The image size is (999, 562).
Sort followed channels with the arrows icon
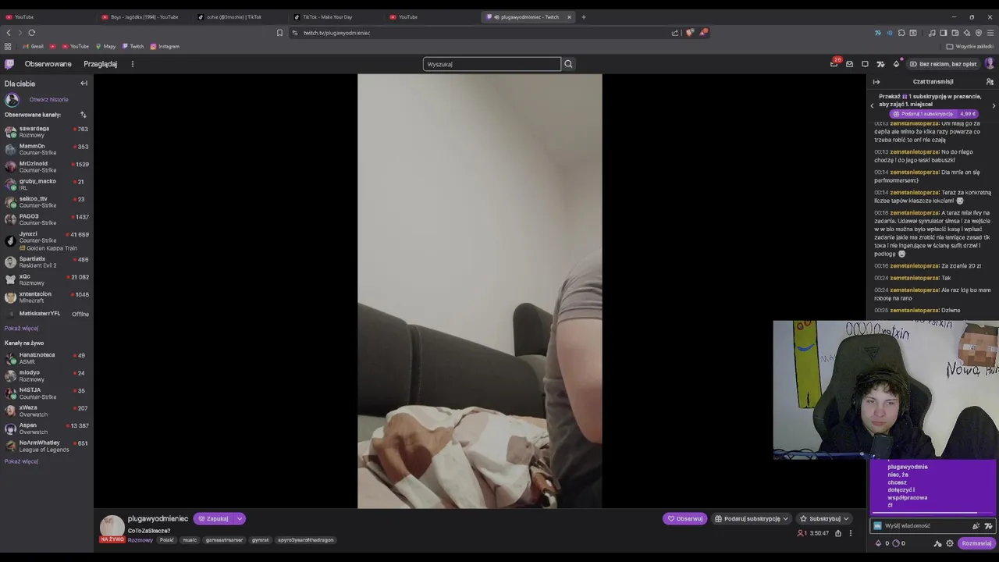coord(83,115)
